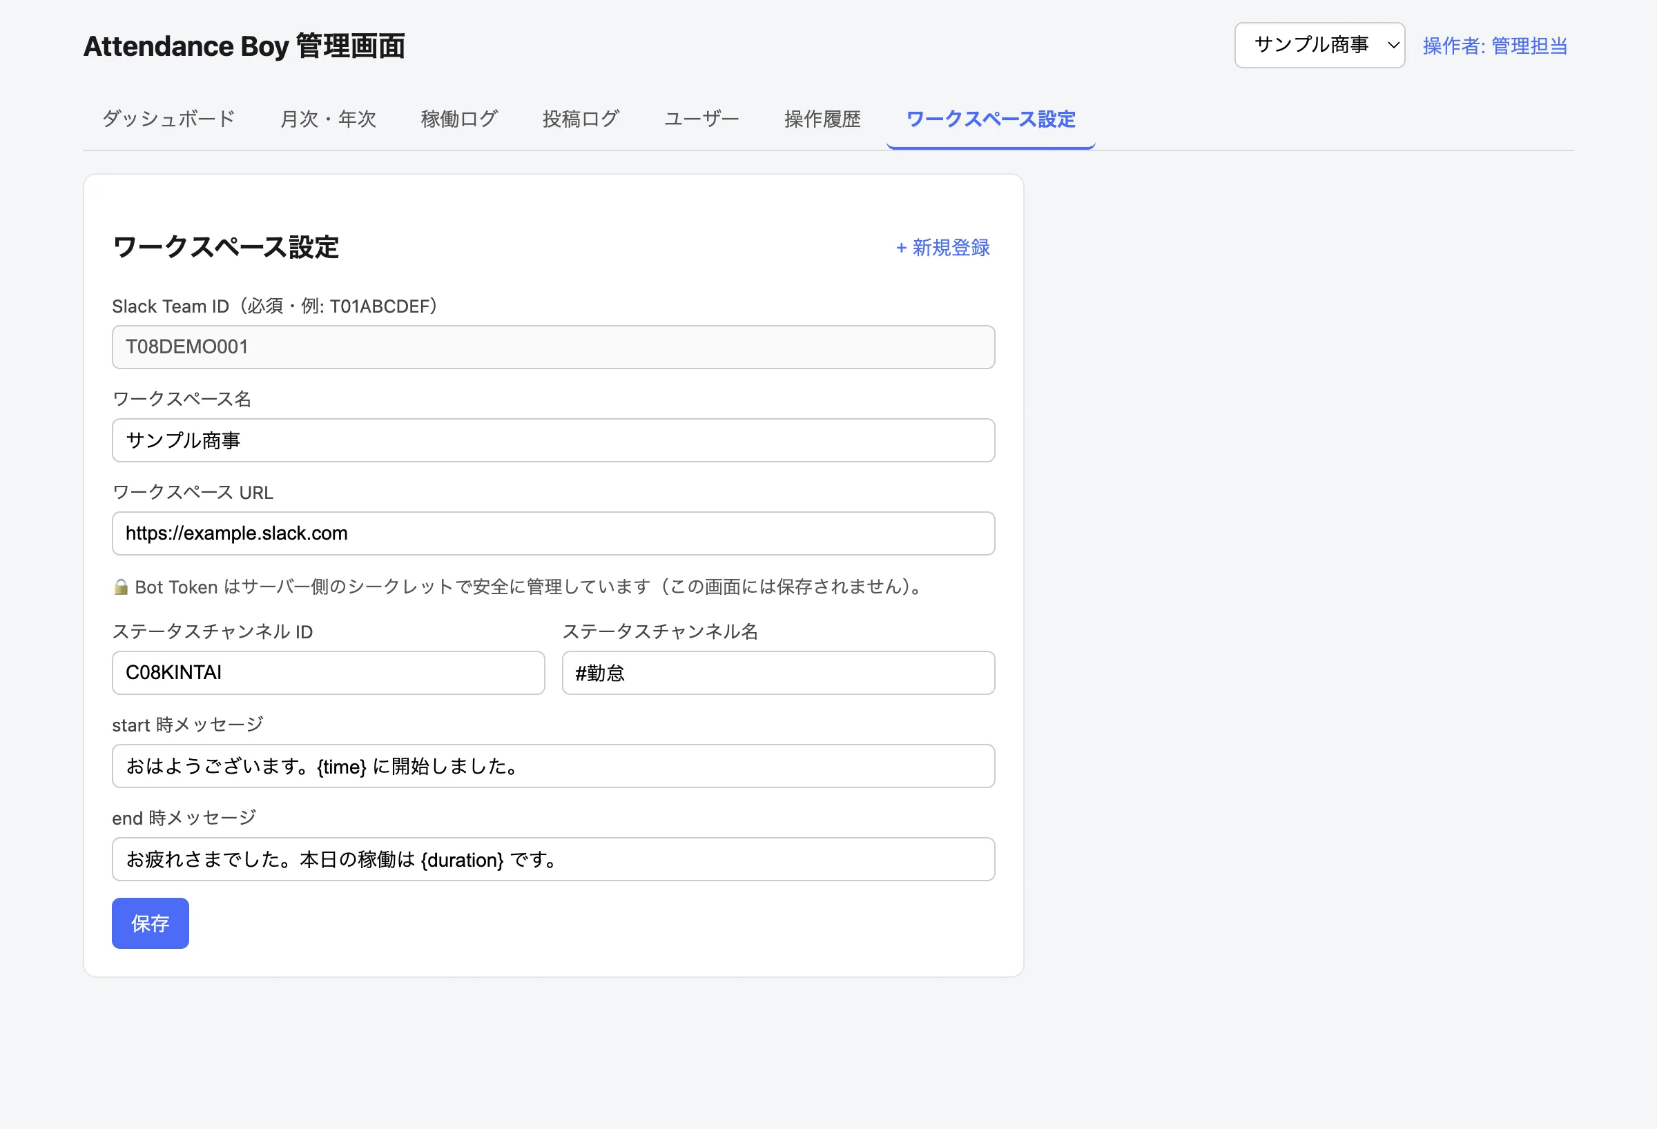The height and width of the screenshot is (1129, 1657).
Task: Click the ワークスペース設定 card heading
Action: tap(226, 247)
